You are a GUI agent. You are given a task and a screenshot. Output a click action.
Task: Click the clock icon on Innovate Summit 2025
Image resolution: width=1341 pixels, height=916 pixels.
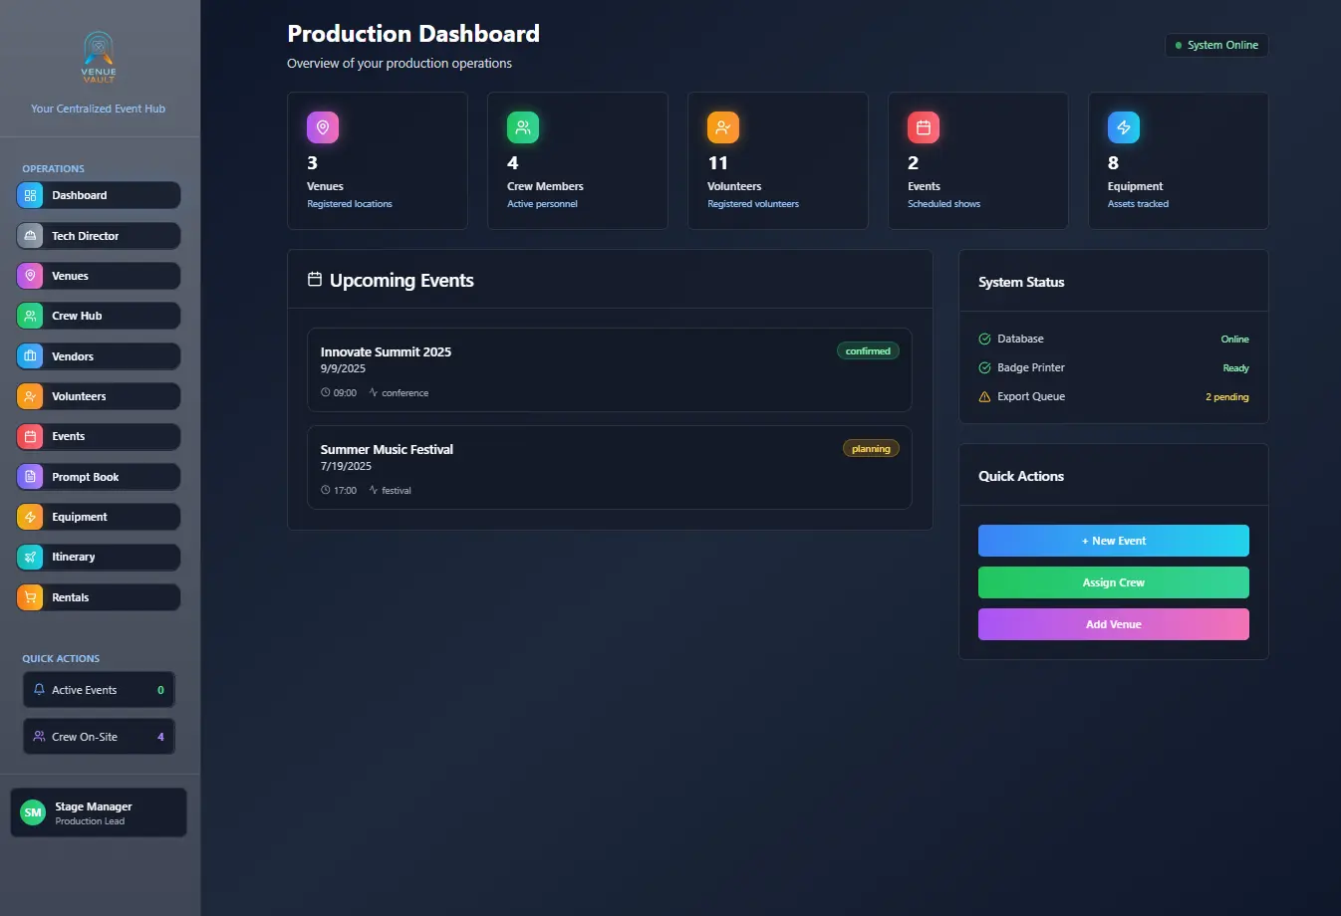326,392
